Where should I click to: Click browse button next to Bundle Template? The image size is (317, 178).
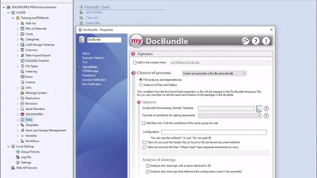[259, 108]
